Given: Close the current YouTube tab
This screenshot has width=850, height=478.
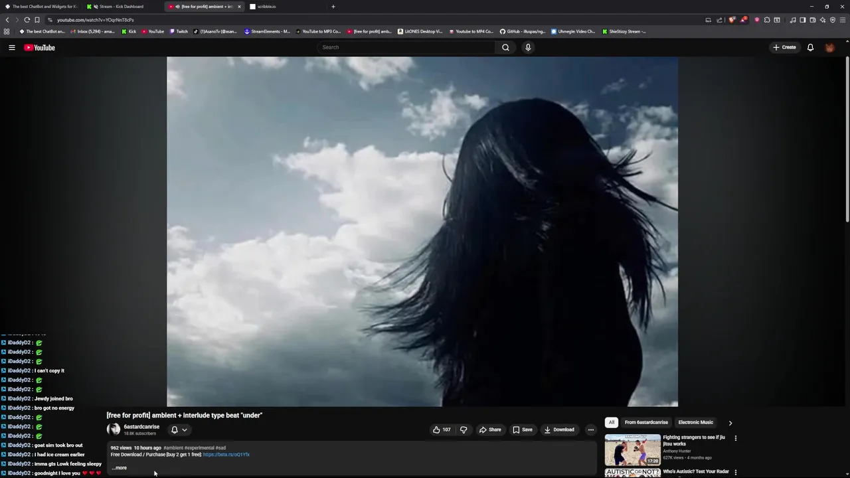Looking at the screenshot, I should point(239,7).
